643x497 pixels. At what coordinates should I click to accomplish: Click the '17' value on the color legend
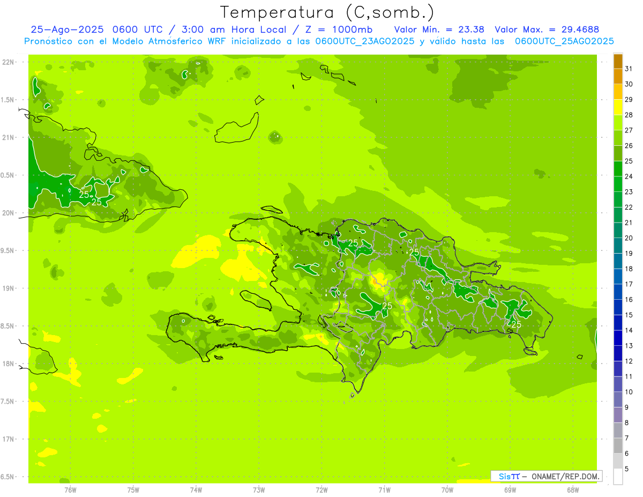pos(629,284)
